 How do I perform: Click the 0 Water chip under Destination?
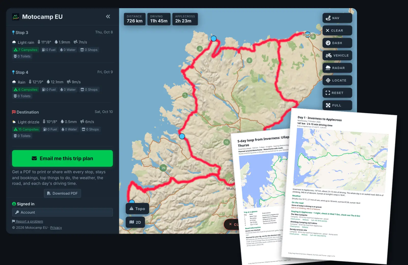(x=69, y=129)
